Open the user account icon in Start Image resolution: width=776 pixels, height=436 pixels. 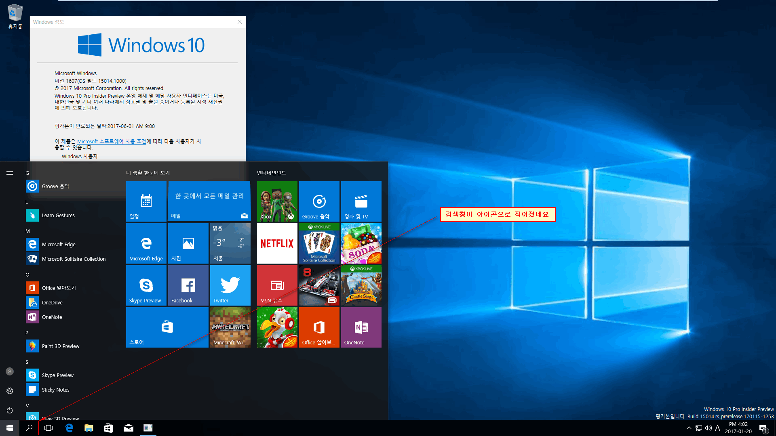[x=10, y=371]
